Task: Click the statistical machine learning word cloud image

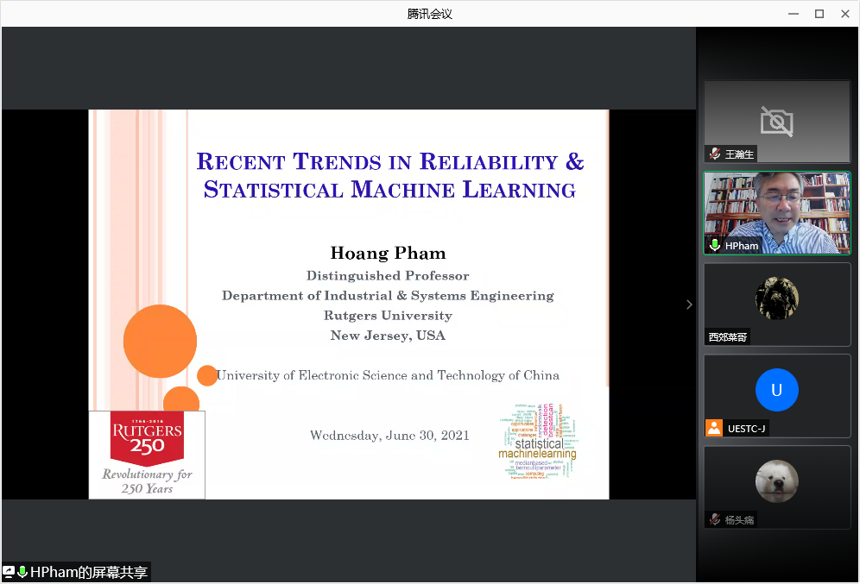Action: [537, 440]
